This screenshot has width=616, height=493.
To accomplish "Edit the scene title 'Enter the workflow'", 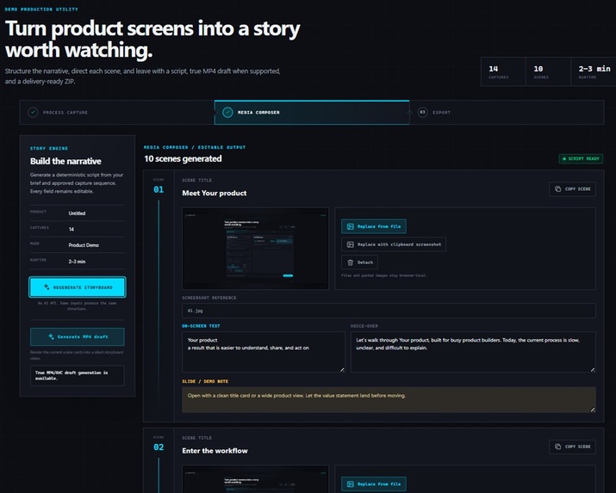I will click(x=215, y=451).
